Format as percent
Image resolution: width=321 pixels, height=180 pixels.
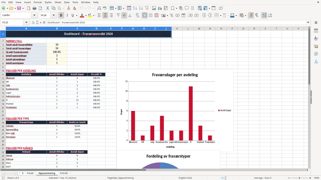[171, 15]
